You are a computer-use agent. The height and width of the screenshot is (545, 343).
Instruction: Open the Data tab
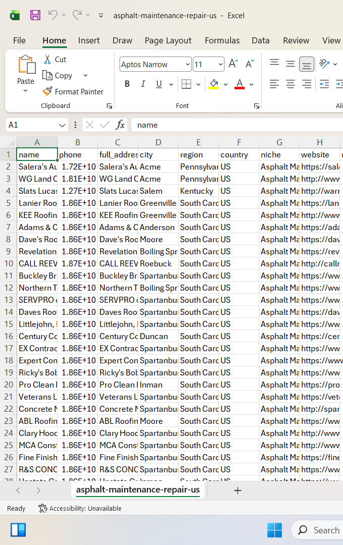(261, 40)
